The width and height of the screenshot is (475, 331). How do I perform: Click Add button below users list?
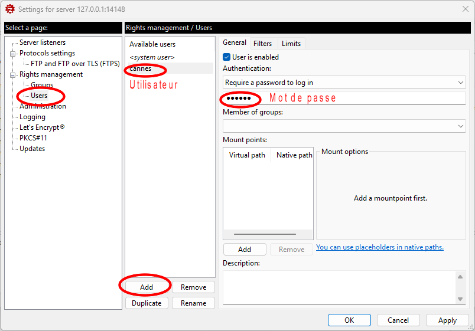(147, 287)
